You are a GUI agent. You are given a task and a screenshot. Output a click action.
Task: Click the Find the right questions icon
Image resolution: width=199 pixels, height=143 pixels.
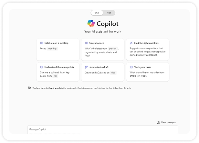tap(131, 43)
